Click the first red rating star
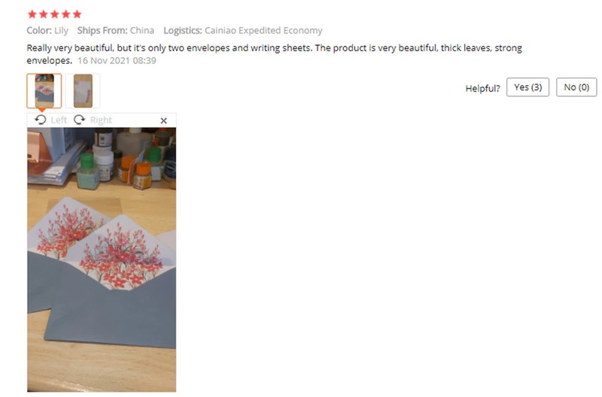602x397 pixels. pos(32,14)
